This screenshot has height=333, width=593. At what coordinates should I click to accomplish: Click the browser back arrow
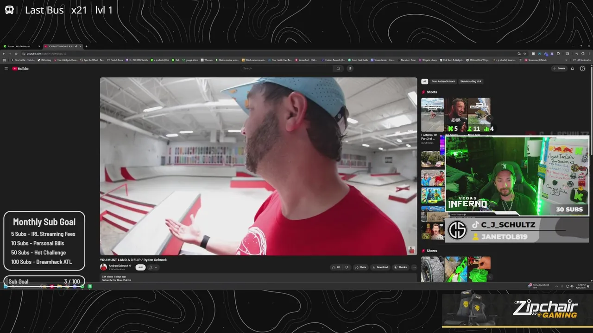tap(5, 54)
